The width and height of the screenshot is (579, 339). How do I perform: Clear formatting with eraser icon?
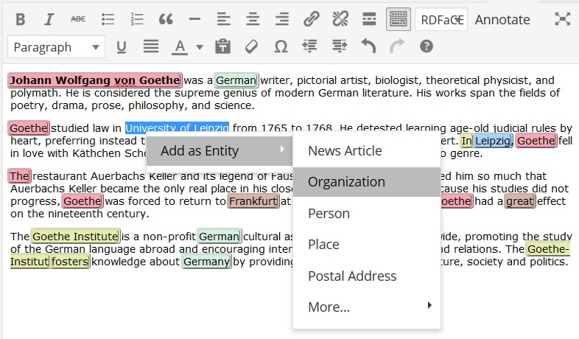click(x=251, y=46)
